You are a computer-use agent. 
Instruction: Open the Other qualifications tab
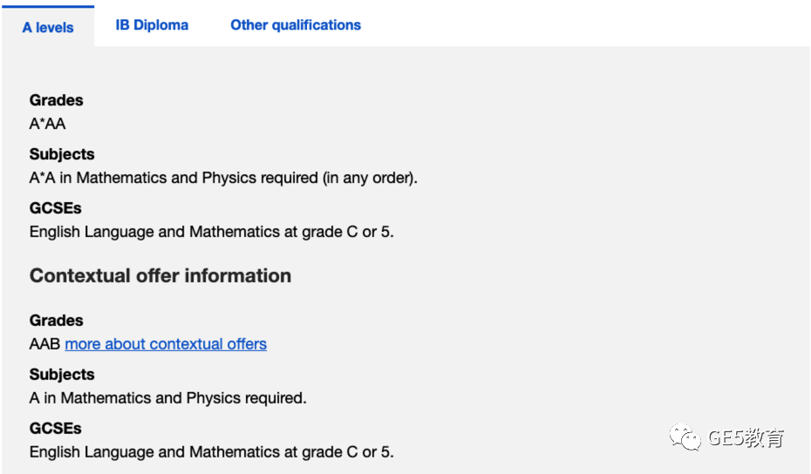coord(296,24)
